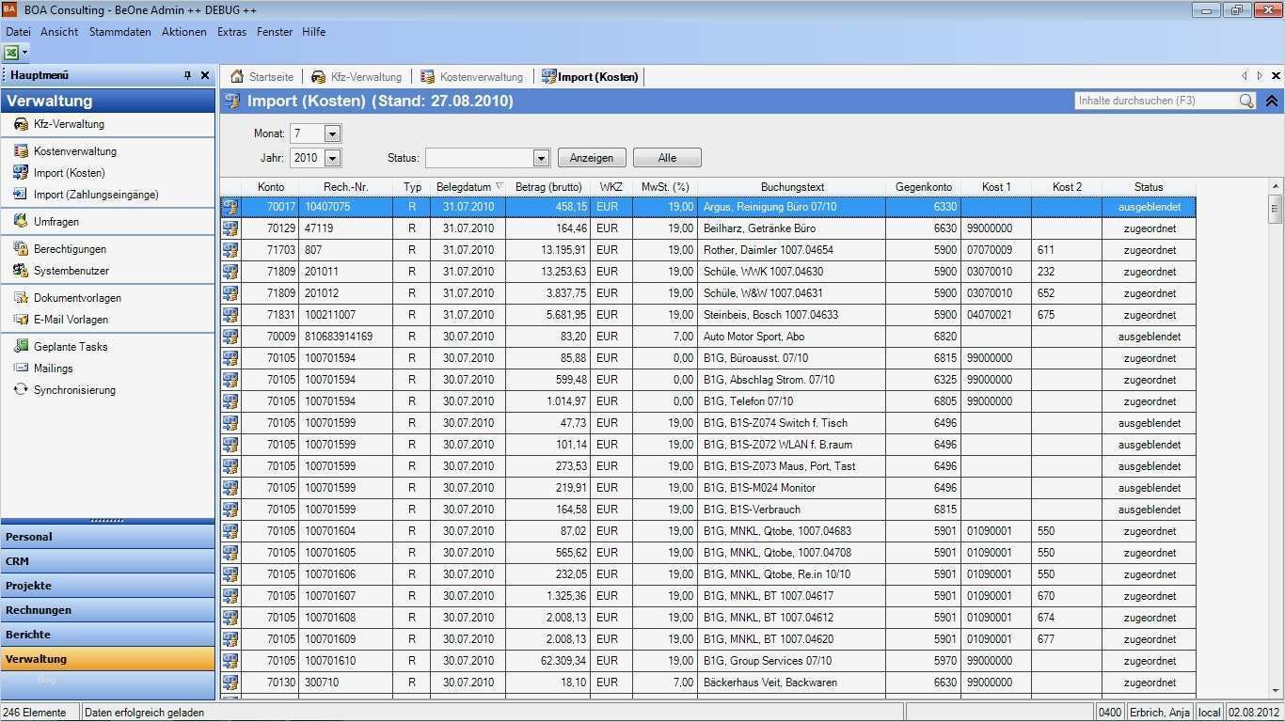Viewport: 1285px width, 722px height.
Task: Click the Anzeigen button
Action: pyautogui.click(x=591, y=157)
